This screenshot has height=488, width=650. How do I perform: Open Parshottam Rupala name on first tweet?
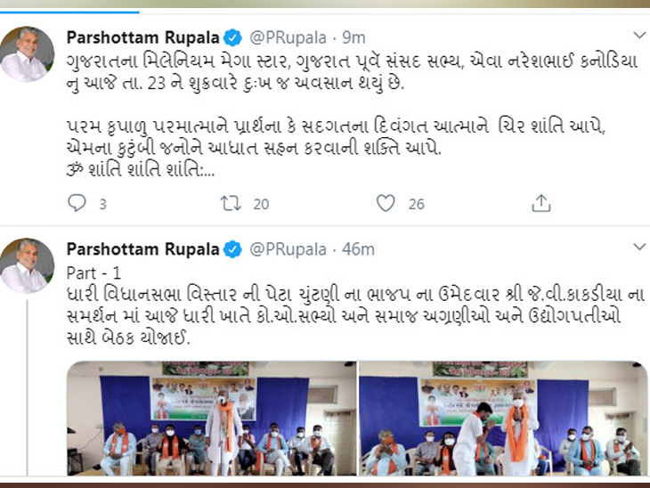[x=142, y=37]
